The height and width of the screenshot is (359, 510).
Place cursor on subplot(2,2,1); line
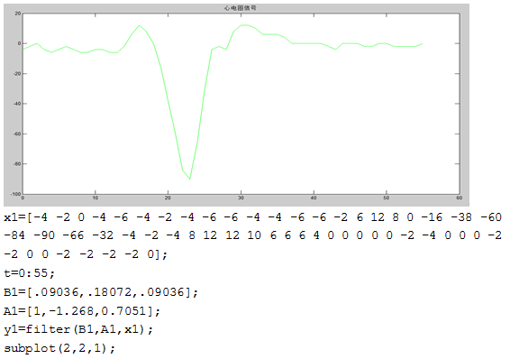coord(59,348)
